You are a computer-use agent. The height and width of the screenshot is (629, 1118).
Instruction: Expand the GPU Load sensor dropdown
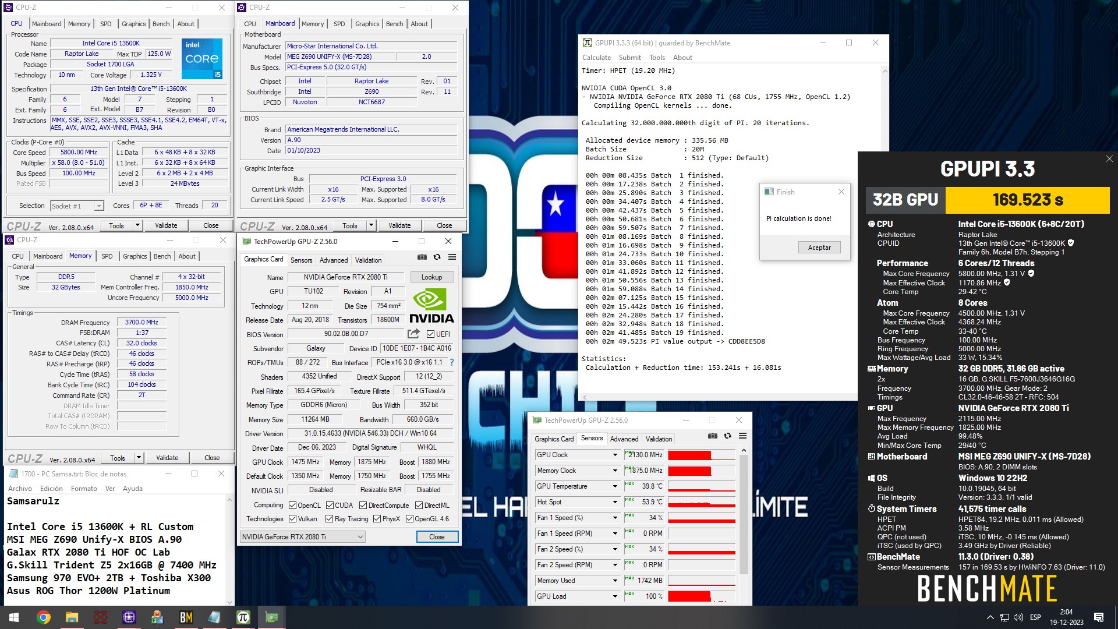pyautogui.click(x=614, y=596)
